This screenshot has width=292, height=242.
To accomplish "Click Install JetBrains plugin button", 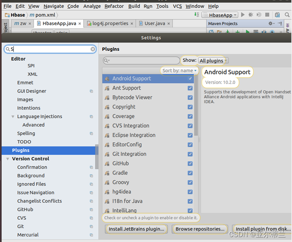I will pyautogui.click(x=137, y=229).
